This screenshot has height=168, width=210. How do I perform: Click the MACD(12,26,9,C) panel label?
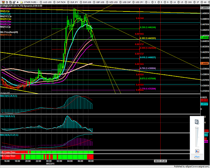9,96
